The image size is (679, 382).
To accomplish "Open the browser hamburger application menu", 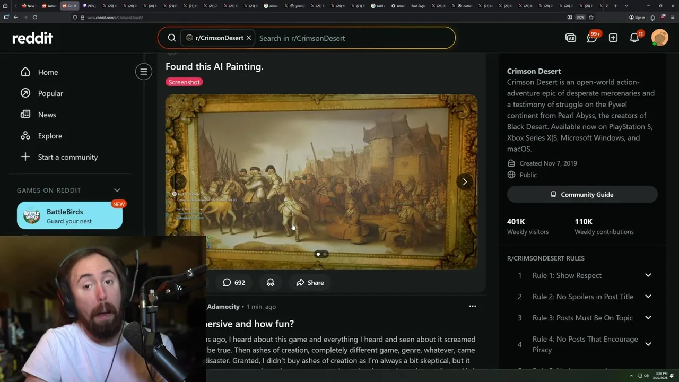I will [x=672, y=18].
